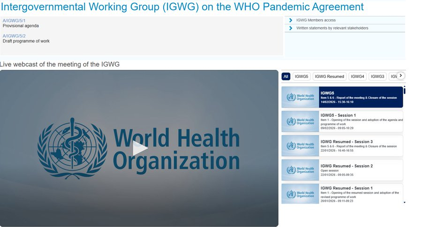The width and height of the screenshot is (422, 227).
Task: Select IGWG Resumed - Session 2 open session
Action: (x=360, y=169)
